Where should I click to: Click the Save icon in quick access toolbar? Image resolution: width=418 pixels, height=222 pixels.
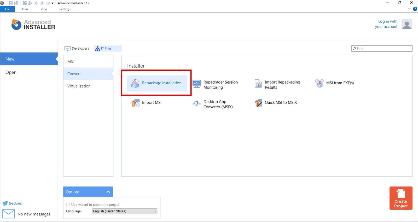[x=11, y=3]
